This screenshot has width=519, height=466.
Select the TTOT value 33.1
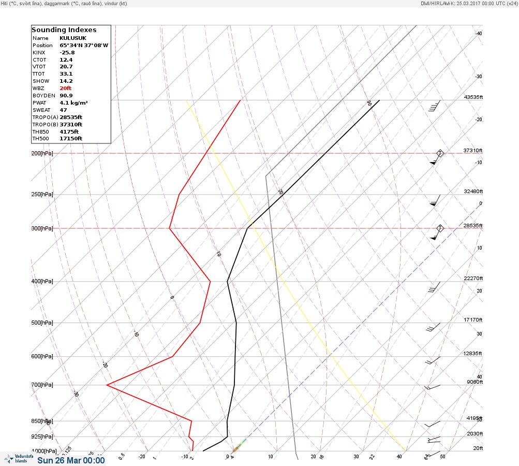point(66,74)
